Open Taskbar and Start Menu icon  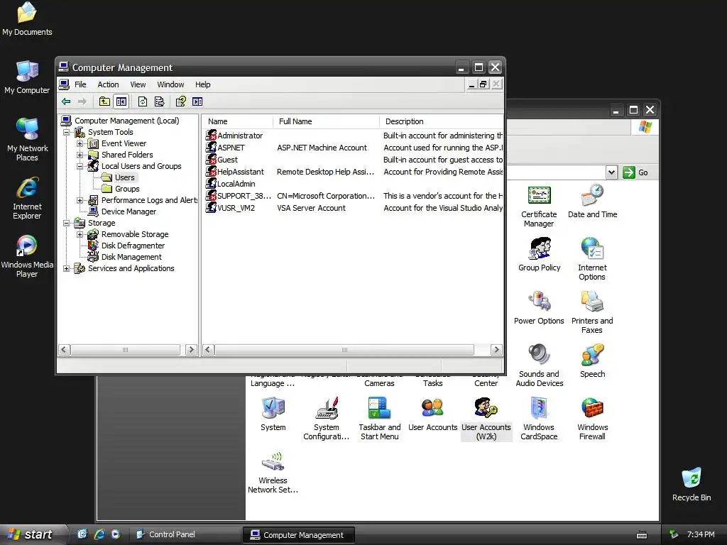(x=379, y=419)
